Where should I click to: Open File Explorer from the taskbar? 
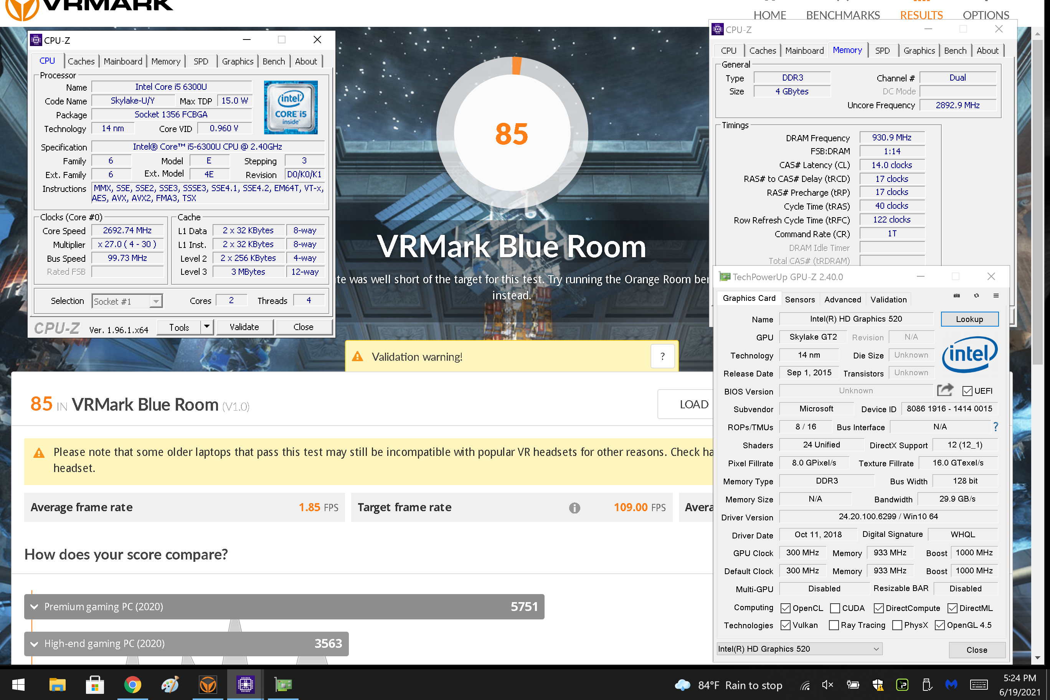(x=57, y=684)
